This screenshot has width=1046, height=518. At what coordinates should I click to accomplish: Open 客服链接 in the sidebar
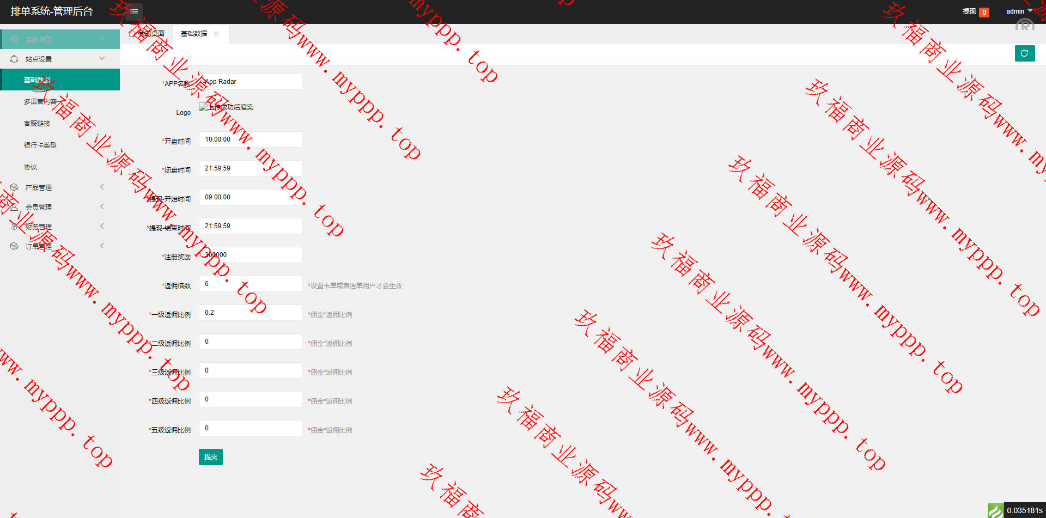[x=37, y=124]
